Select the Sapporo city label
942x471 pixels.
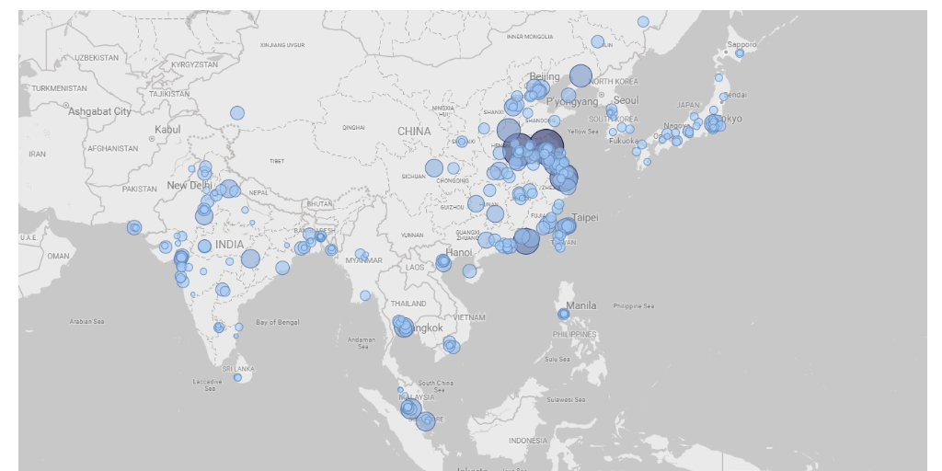[x=742, y=44]
